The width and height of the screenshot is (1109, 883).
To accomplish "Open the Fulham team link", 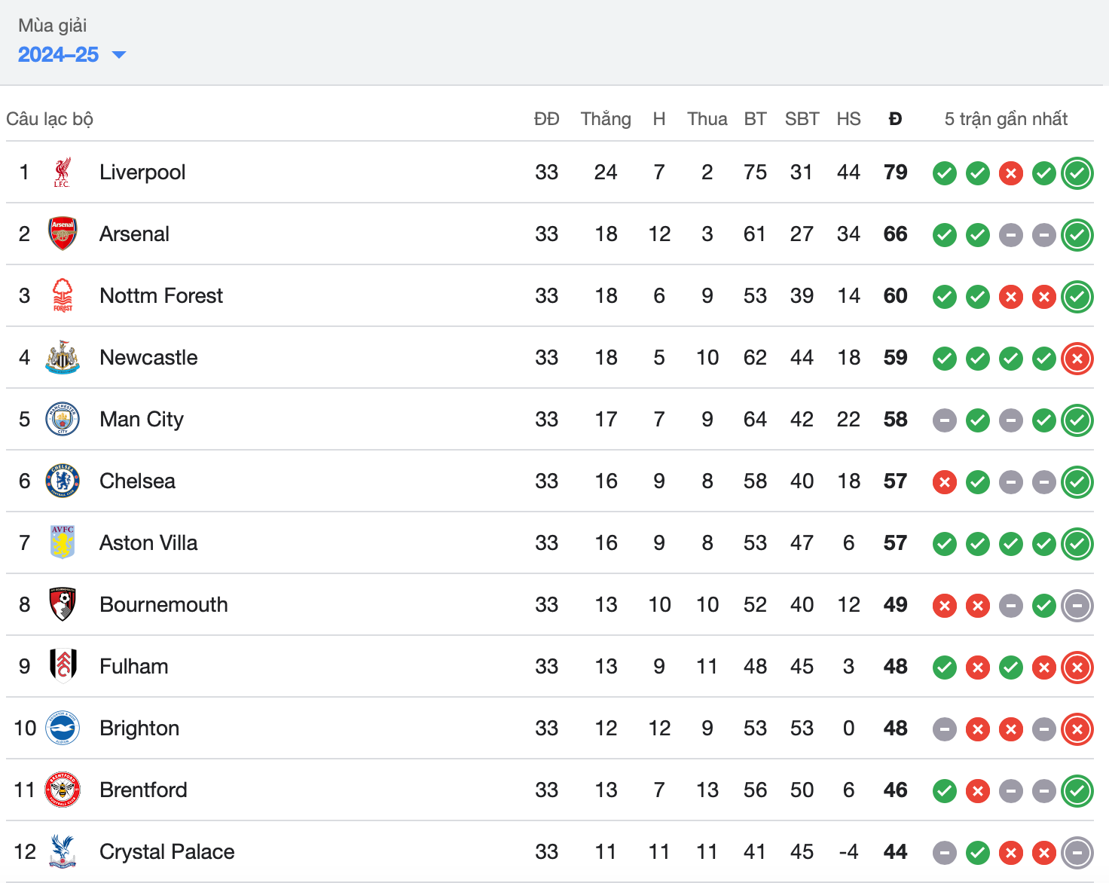I will click(x=134, y=666).
